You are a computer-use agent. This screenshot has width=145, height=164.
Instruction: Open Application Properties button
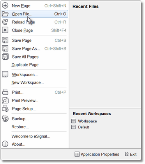coord(97,154)
